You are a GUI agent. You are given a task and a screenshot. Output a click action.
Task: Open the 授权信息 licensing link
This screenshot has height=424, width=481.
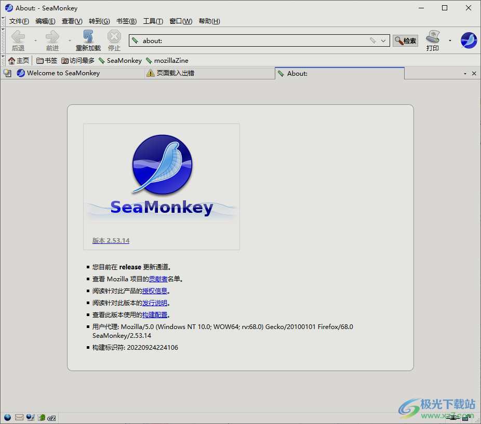[155, 291]
